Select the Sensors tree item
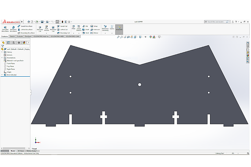This screenshot has width=251, height=167. tap(8, 55)
